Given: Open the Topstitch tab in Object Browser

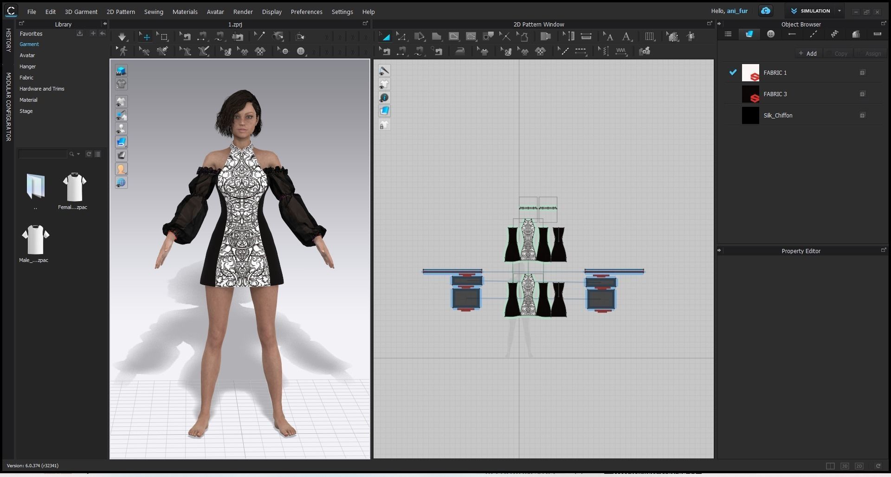Looking at the screenshot, I should click(x=814, y=34).
